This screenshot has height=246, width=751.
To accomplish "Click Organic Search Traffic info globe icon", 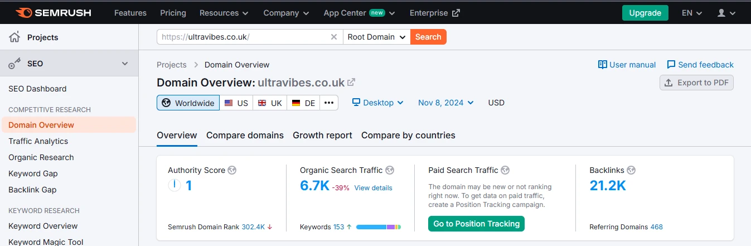I will (390, 170).
